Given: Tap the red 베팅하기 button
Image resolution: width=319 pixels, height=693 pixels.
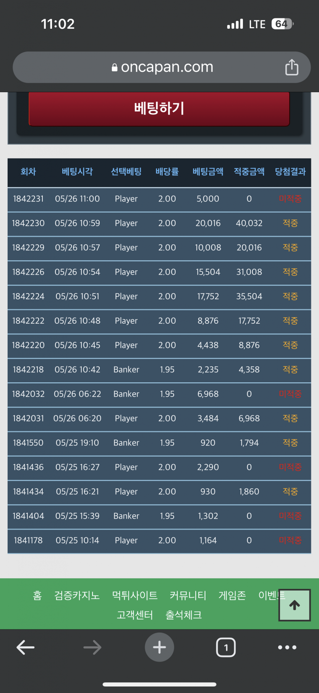Looking at the screenshot, I should click(159, 108).
